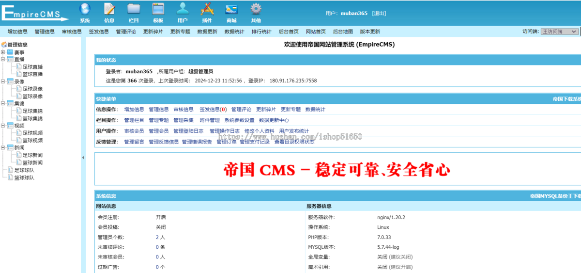The width and height of the screenshot is (581, 273).
Task: Select 排行统计 in top menu bar
Action: pyautogui.click(x=261, y=32)
